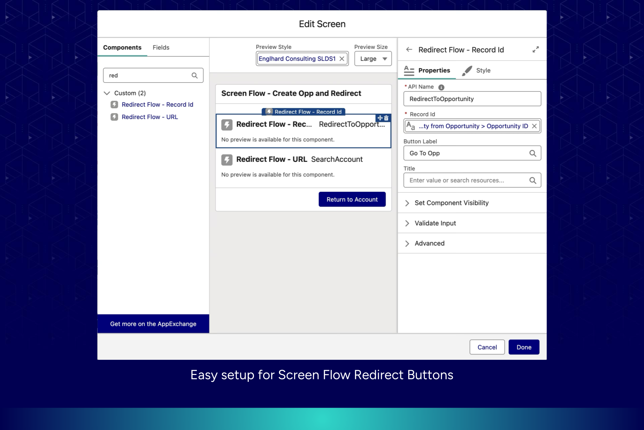The width and height of the screenshot is (644, 430).
Task: Click the Screen Flow - Create Opp and Redirect header
Action: 291,93
